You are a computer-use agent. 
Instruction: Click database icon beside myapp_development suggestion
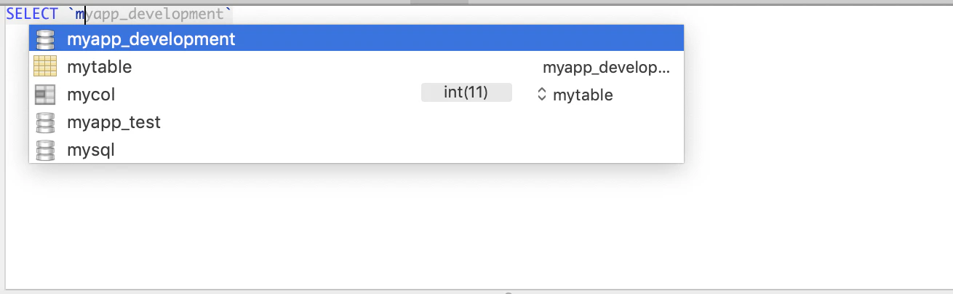pyautogui.click(x=45, y=39)
